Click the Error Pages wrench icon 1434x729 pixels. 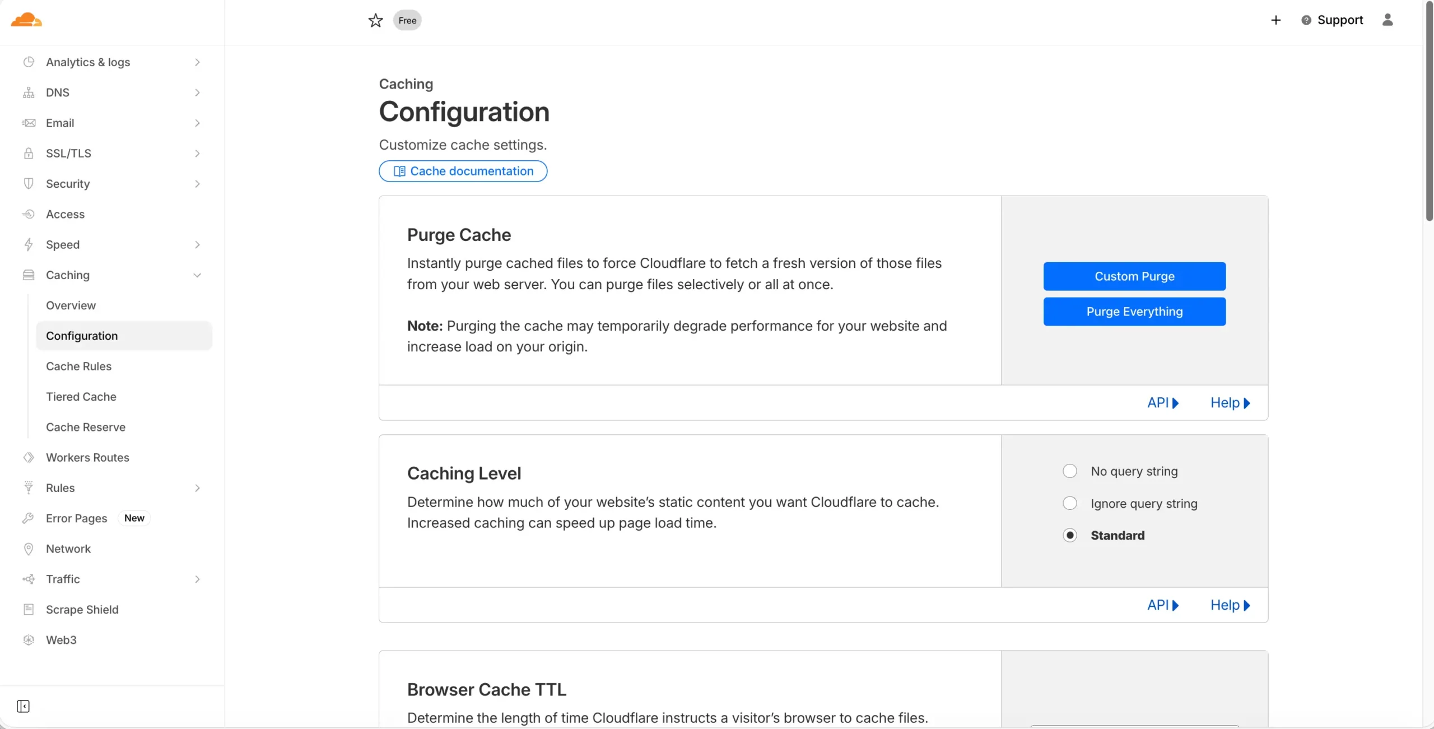tap(29, 518)
